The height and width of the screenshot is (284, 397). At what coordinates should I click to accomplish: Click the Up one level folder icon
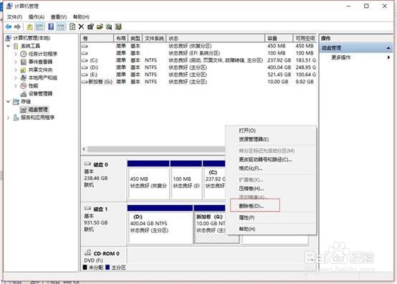[29, 27]
